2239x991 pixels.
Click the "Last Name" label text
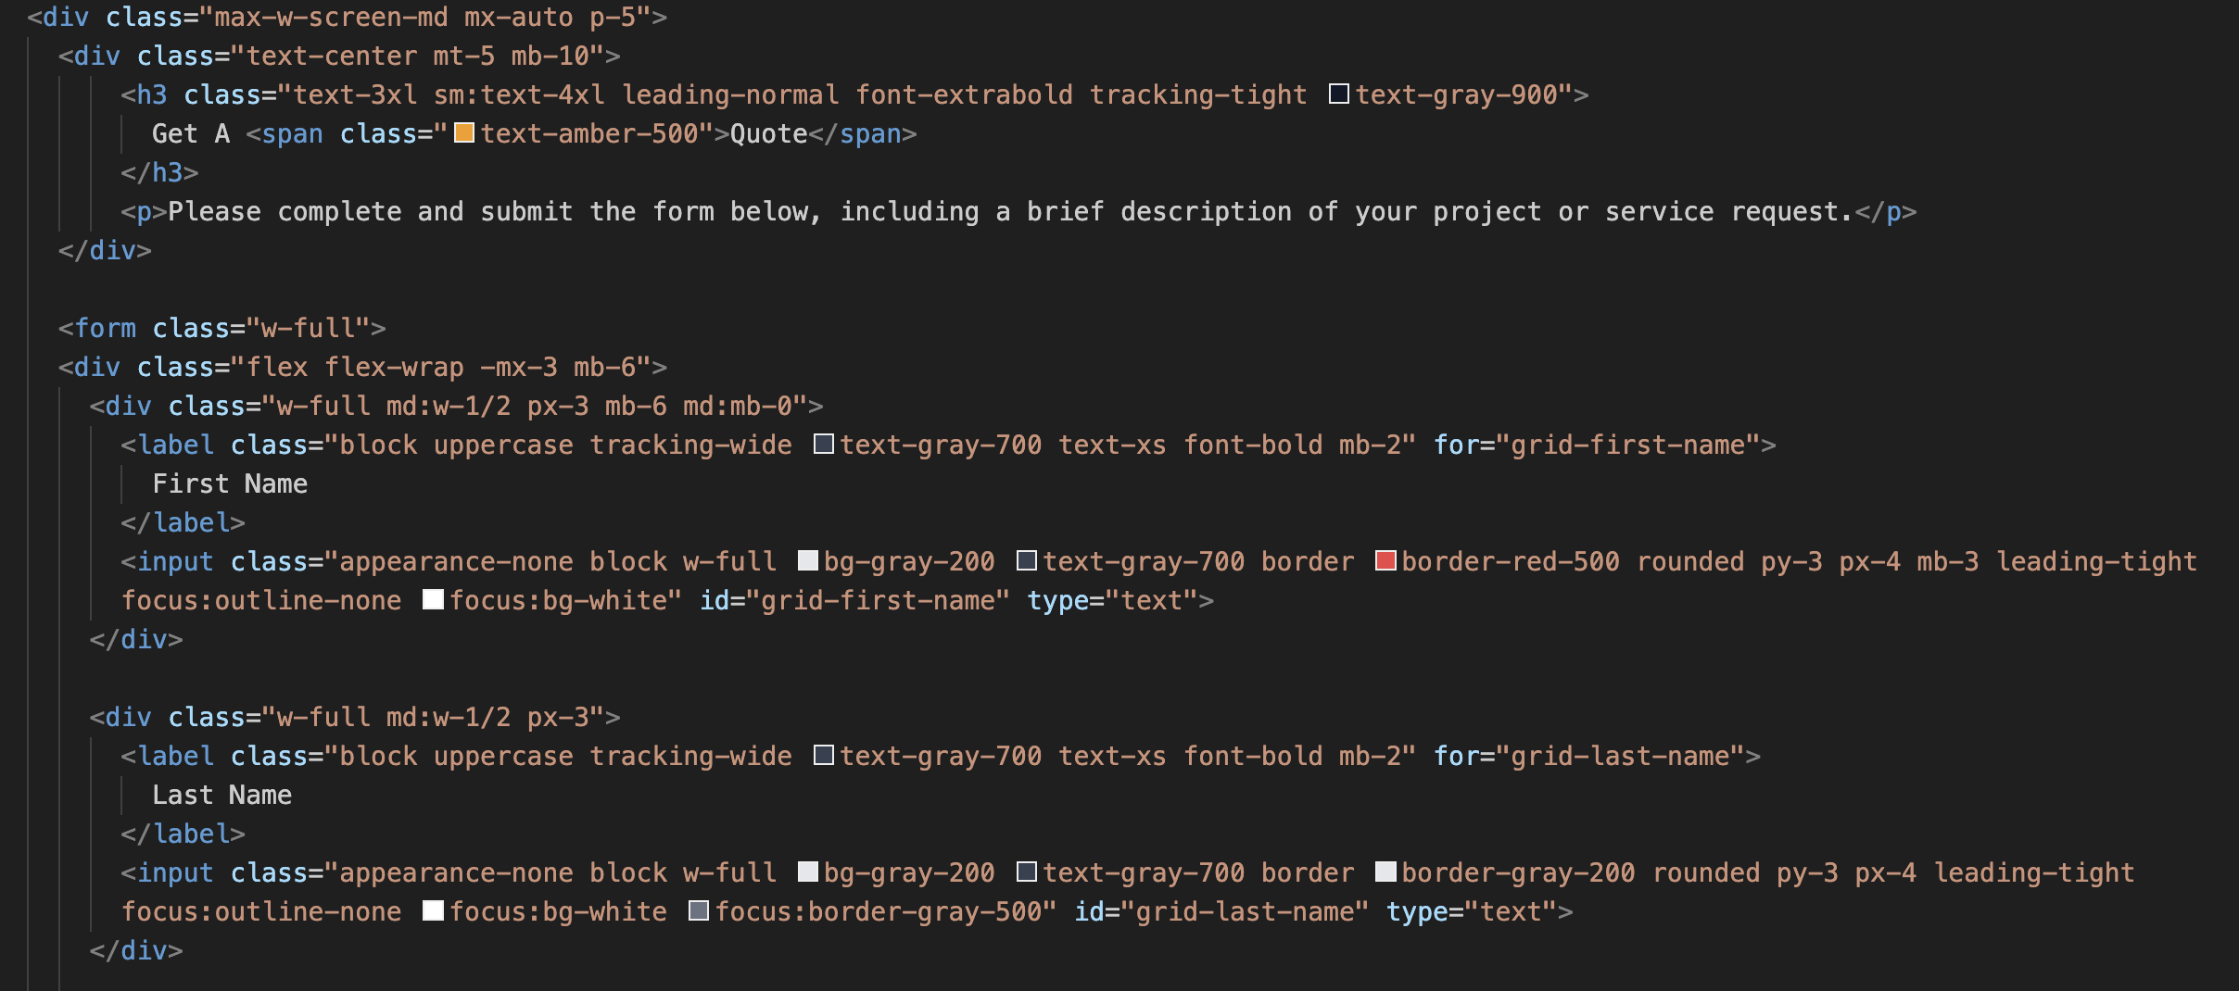(222, 795)
